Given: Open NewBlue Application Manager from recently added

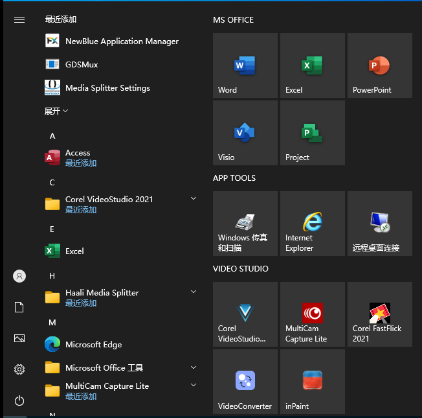Looking at the screenshot, I should (x=121, y=41).
